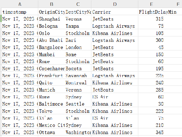Select column A header
182x137 pixels.
coord(20,4)
